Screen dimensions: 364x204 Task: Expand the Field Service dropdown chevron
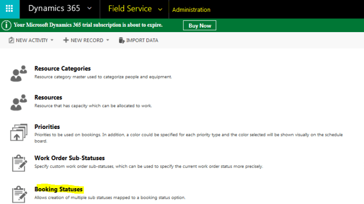(x=160, y=9)
